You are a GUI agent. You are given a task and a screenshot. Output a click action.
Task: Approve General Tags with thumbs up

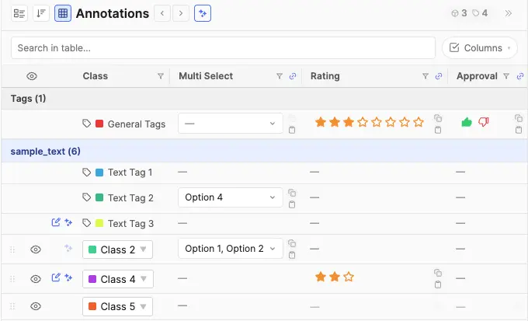(467, 122)
